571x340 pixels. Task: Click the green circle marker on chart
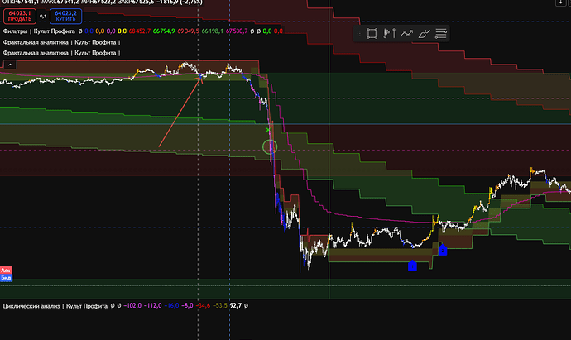[x=269, y=148]
